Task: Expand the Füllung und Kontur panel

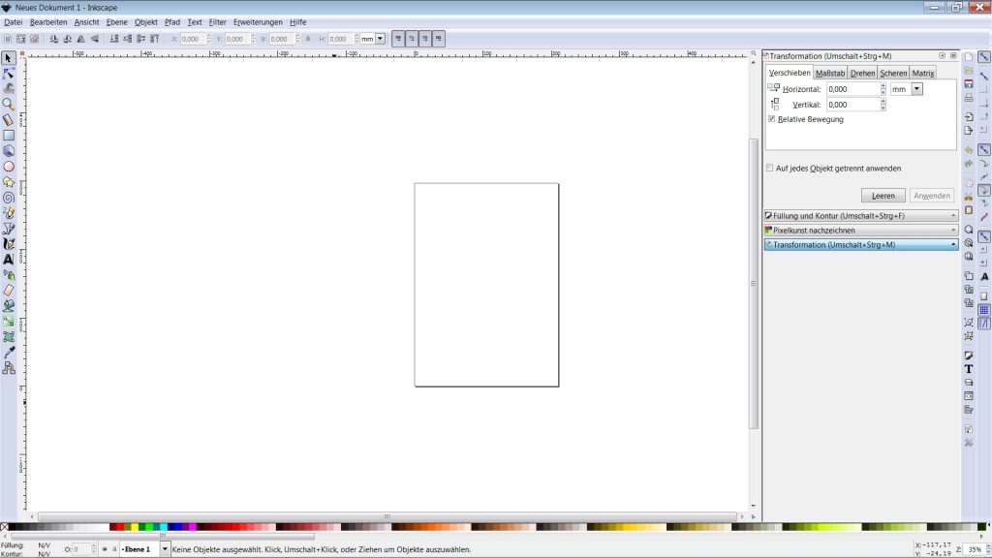Action: tap(860, 216)
